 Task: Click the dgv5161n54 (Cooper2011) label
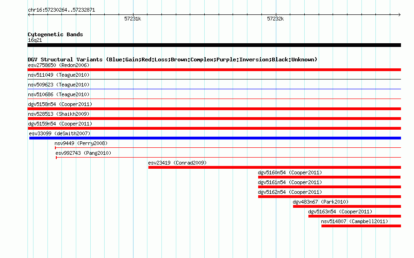(x=290, y=182)
